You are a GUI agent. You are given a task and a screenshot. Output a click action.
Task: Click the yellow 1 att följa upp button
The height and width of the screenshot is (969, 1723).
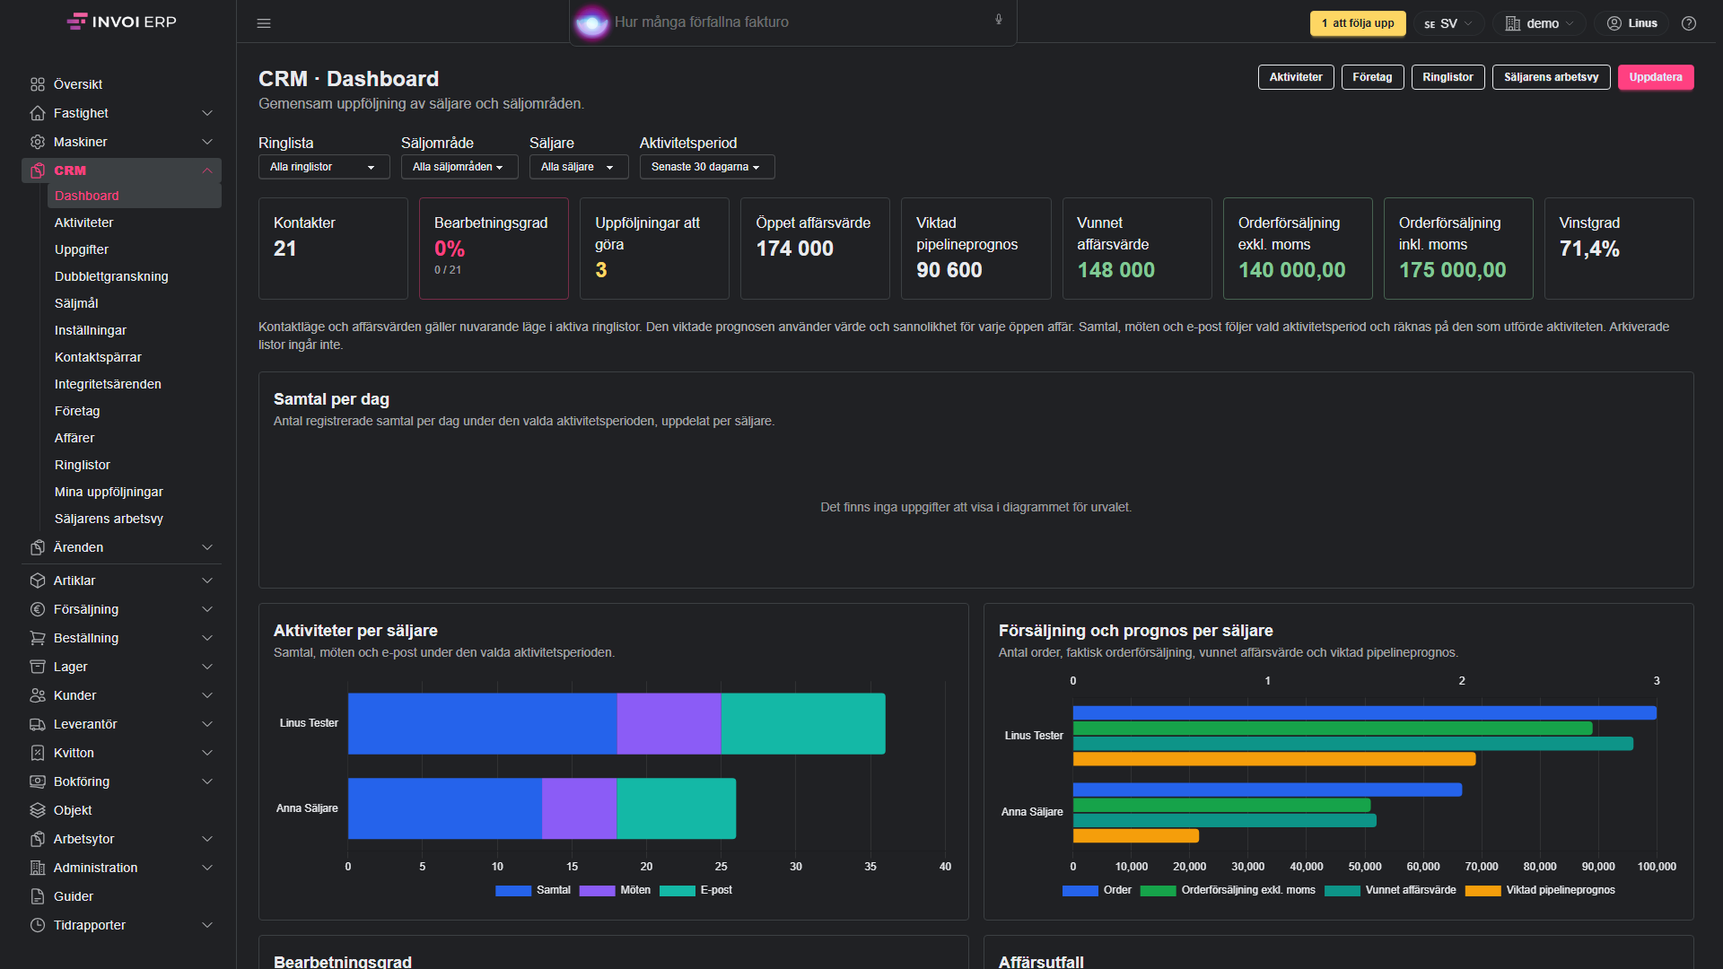pyautogui.click(x=1358, y=23)
